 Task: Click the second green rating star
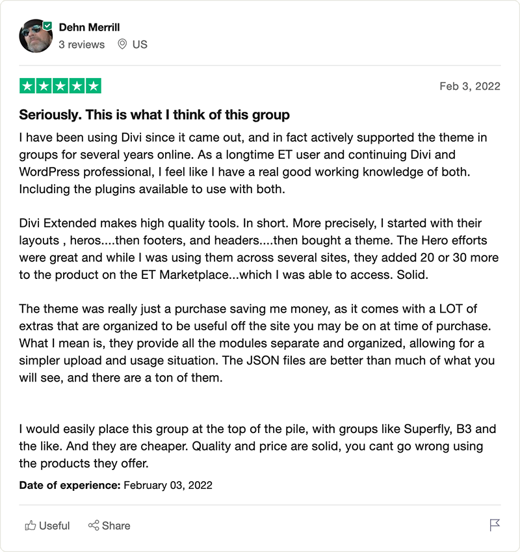pos(44,86)
